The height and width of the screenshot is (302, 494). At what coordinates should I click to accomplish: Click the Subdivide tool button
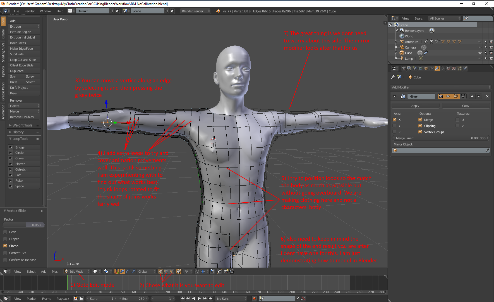[x=24, y=54]
